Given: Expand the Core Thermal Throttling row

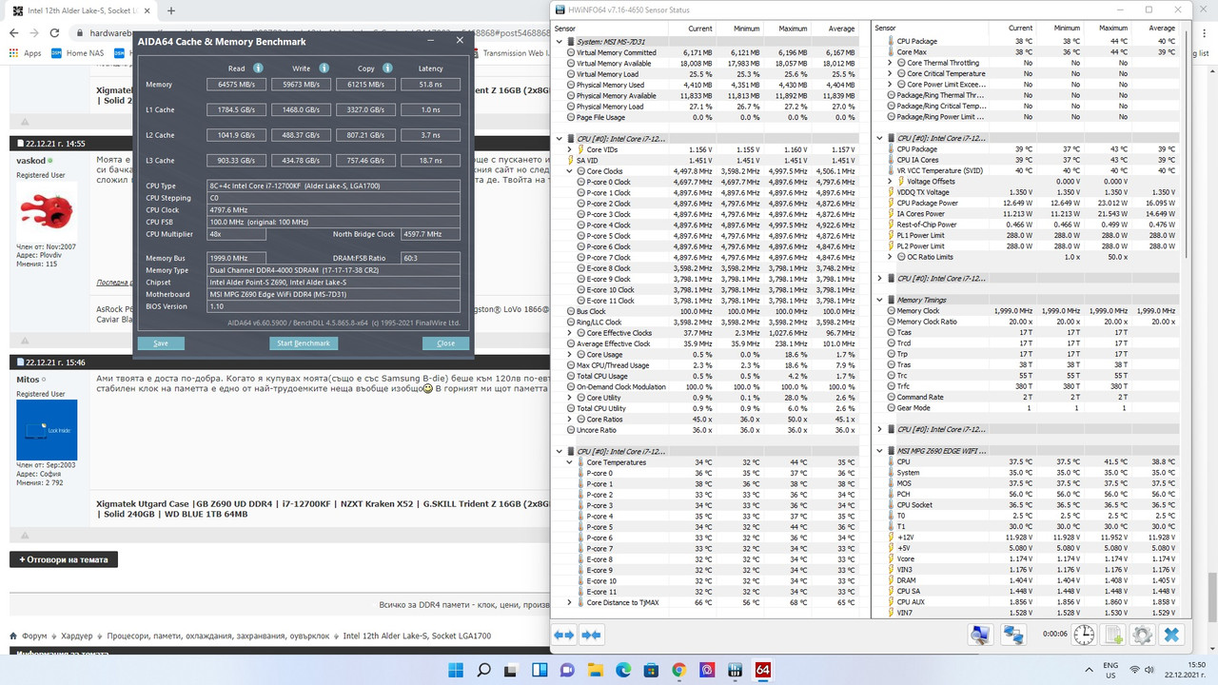Looking at the screenshot, I should click(890, 63).
